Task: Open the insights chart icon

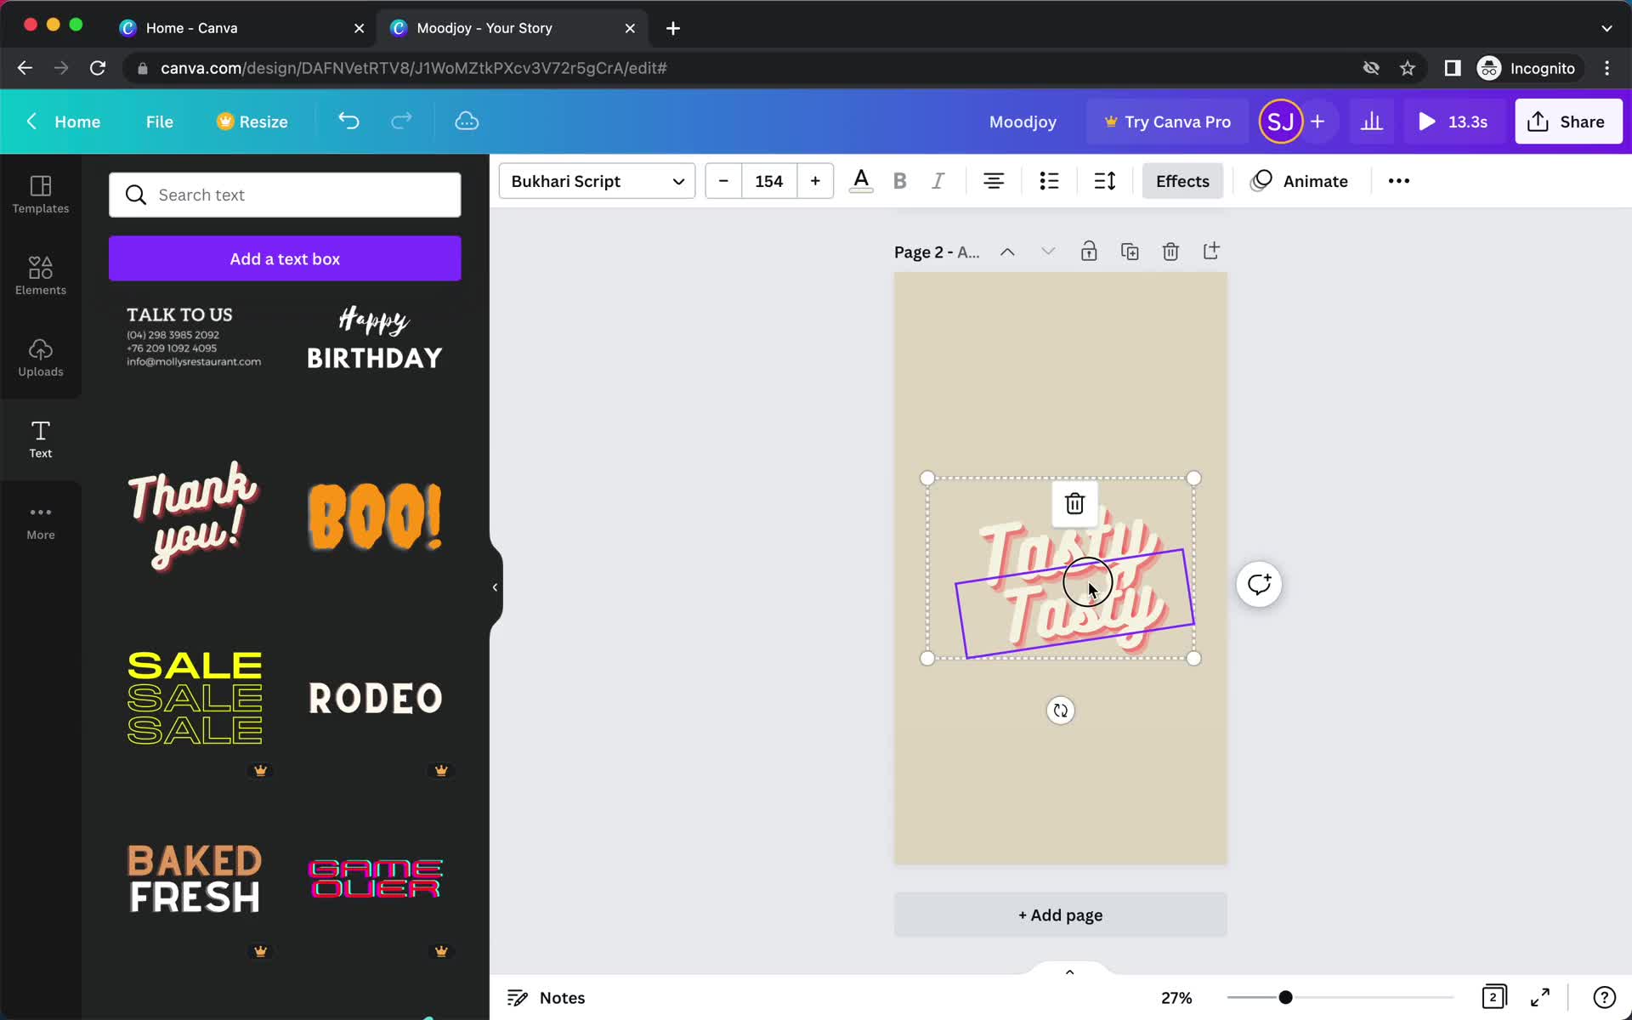Action: tap(1372, 122)
